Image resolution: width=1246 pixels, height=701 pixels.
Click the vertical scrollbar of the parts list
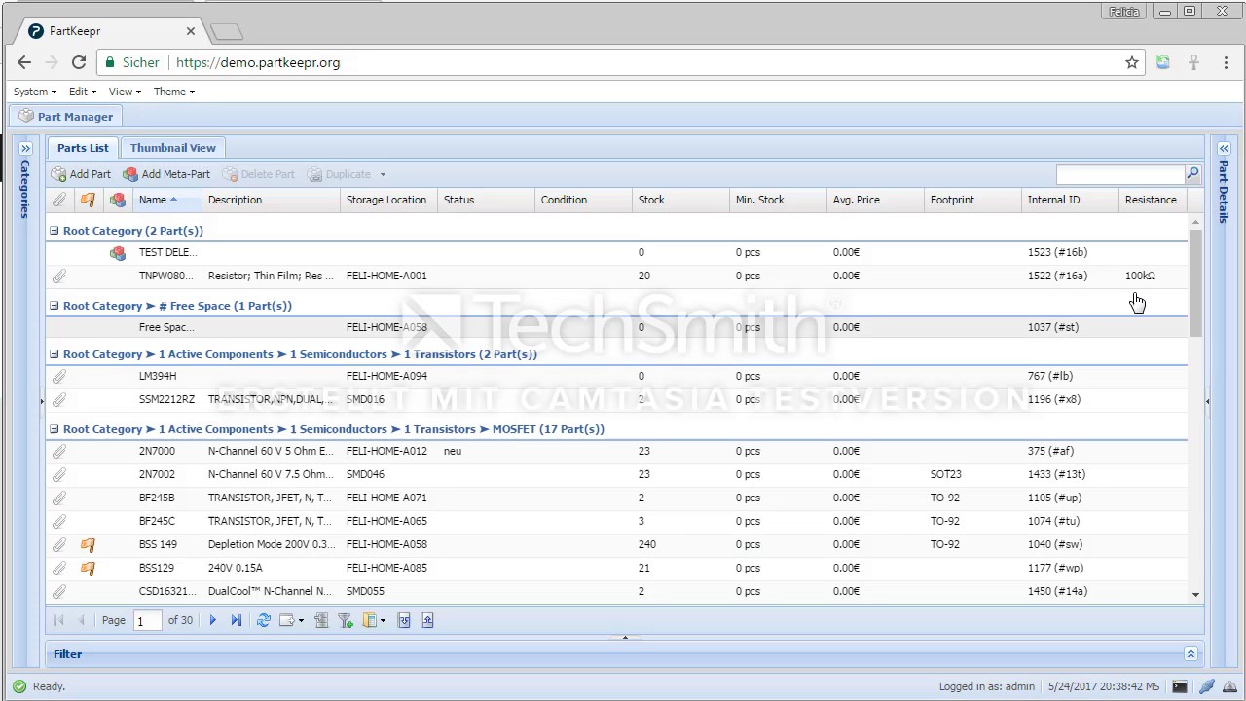click(1195, 283)
